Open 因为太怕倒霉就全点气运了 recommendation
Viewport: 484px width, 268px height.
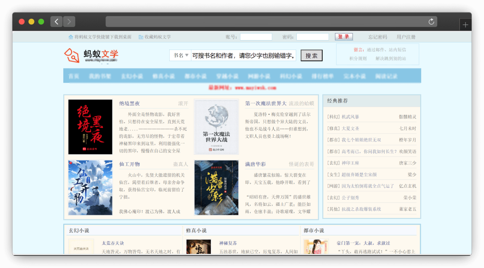[x=368, y=186]
